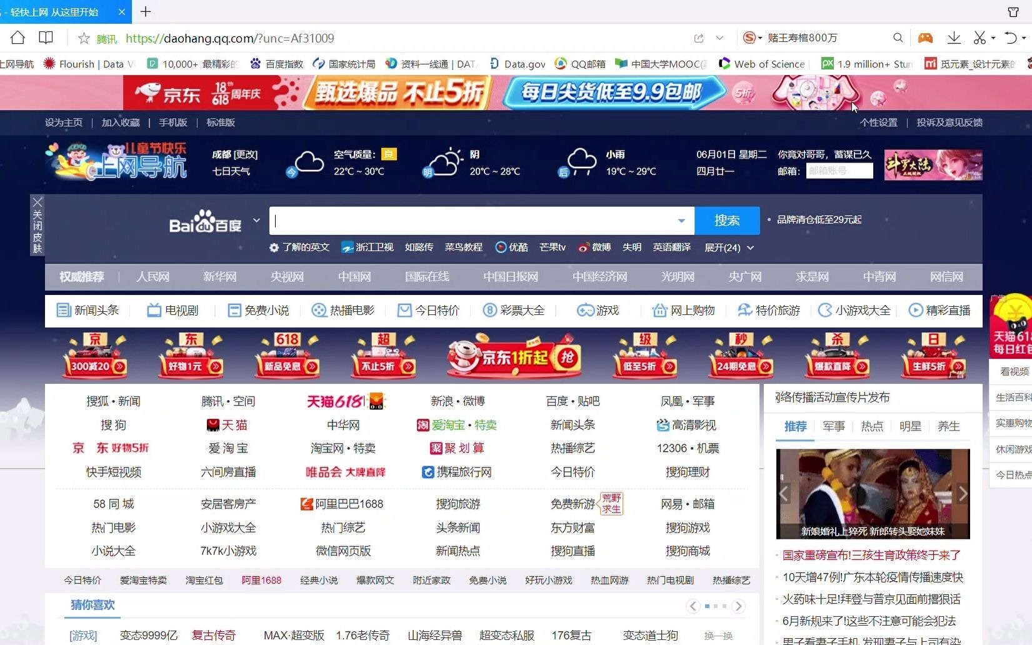1032x645 pixels.
Task: Switch to the 明星 news tab
Action: [x=910, y=426]
